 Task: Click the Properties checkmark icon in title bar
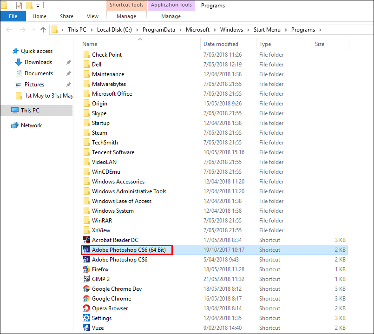coord(19,5)
